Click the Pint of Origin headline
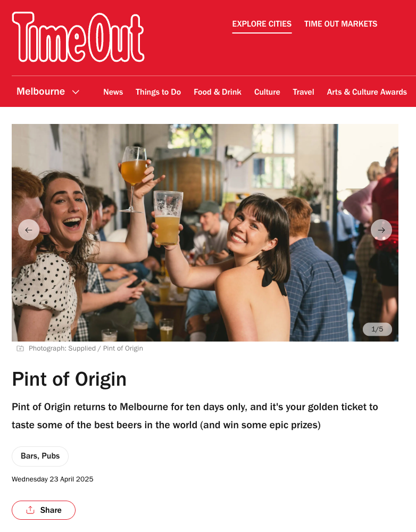 coord(69,379)
